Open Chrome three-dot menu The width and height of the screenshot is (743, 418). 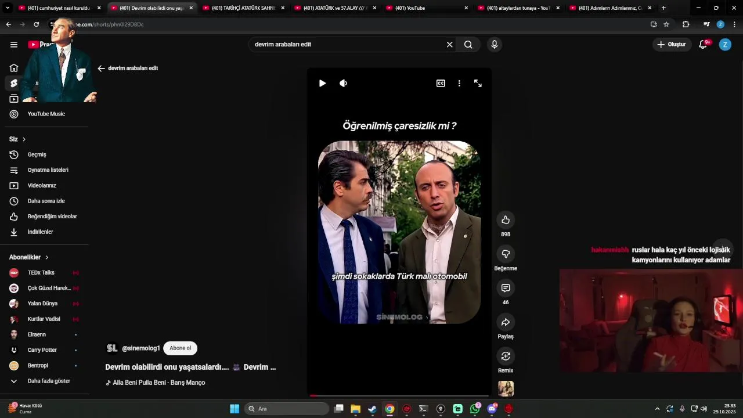(x=734, y=24)
